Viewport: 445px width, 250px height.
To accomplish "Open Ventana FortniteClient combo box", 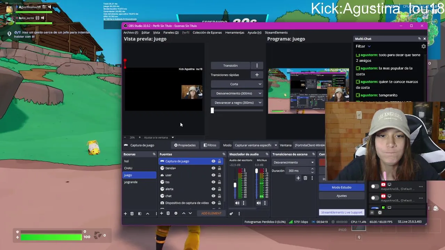I will coord(309,145).
